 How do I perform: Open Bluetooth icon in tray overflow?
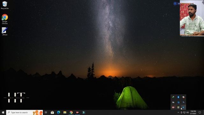pos(178,97)
